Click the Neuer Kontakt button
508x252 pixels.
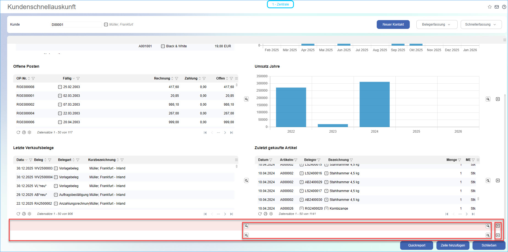[393, 24]
